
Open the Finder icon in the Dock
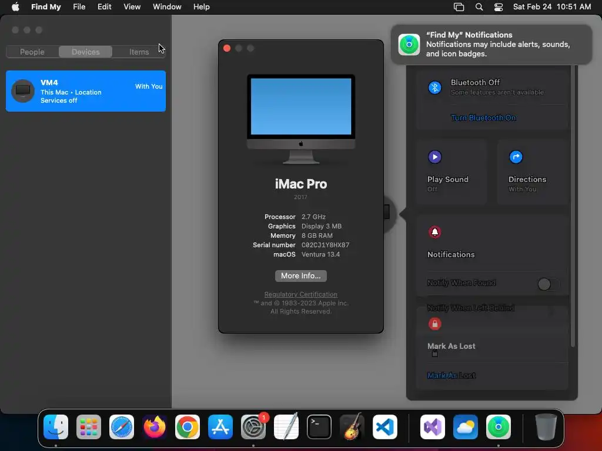tap(56, 427)
